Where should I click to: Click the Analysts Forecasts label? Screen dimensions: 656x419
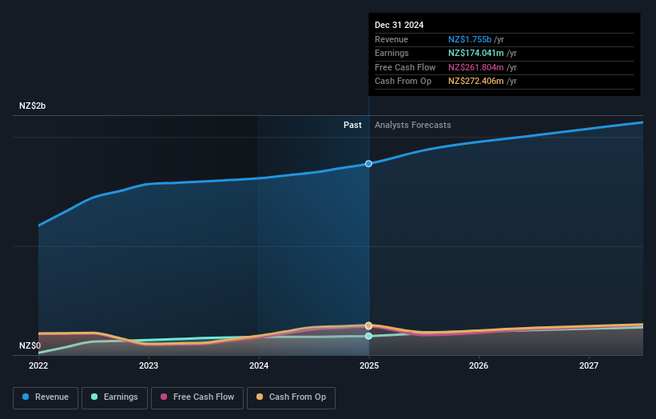pos(413,126)
